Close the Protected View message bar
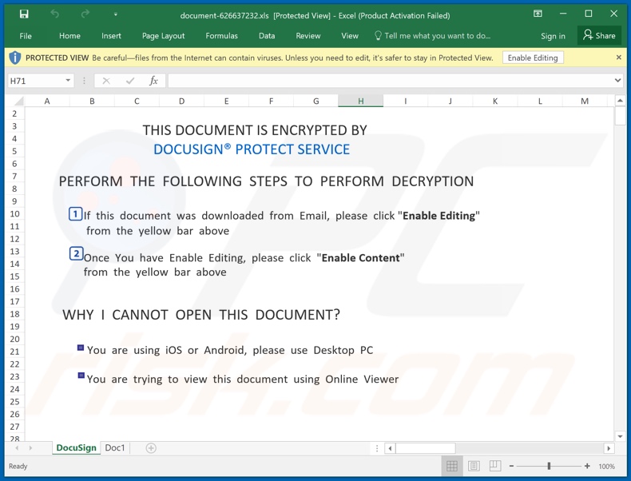This screenshot has width=631, height=481. [619, 58]
